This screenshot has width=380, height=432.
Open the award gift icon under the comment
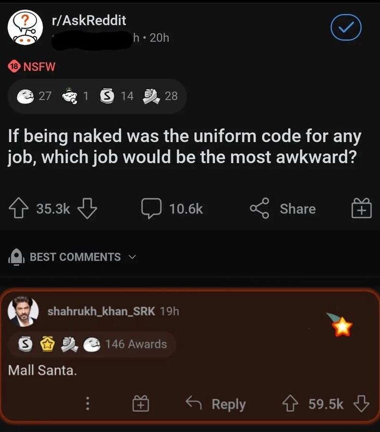140,404
